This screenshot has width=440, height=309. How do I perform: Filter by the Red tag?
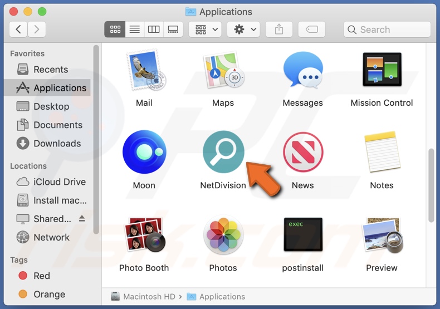[47, 276]
